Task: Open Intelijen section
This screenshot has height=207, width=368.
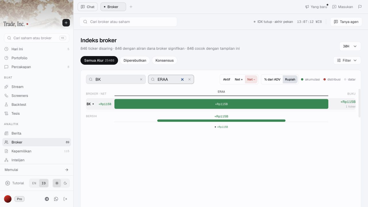Action: pos(37,160)
